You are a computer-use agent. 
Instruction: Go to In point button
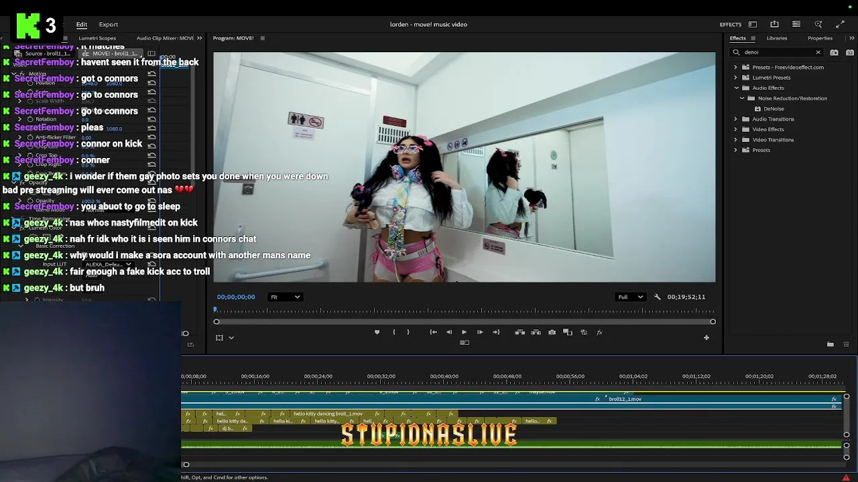click(x=433, y=332)
